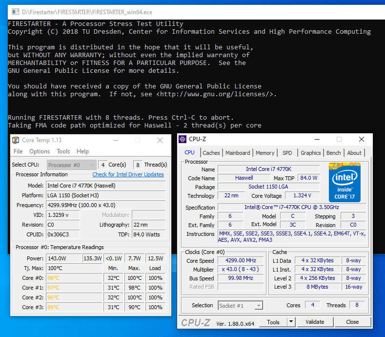Switch to the Graphics tab
This screenshot has width=385, height=337.
[311, 153]
